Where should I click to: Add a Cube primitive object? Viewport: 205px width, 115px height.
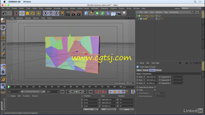(x=86, y=13)
